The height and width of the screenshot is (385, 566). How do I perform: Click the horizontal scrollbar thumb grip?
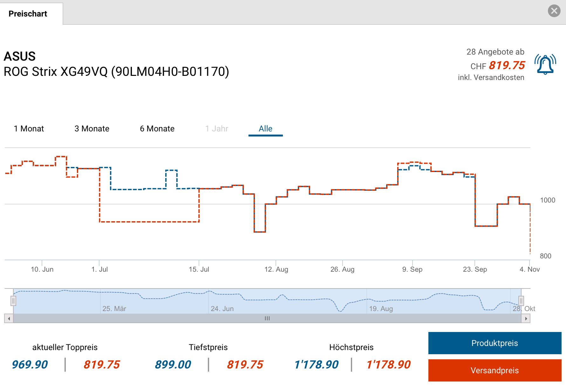coord(267,318)
